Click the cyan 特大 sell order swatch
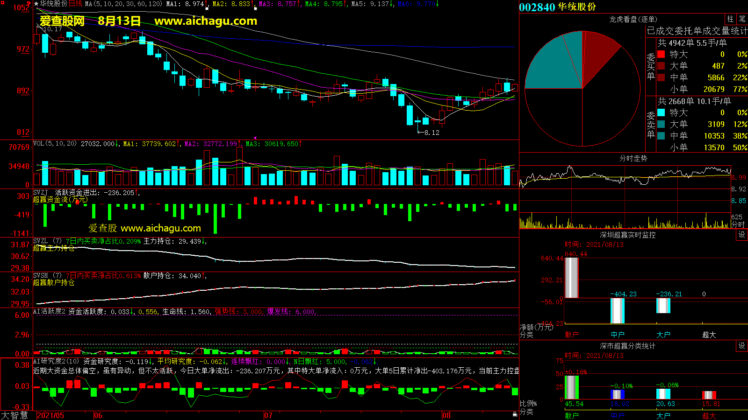Image resolution: width=748 pixels, height=420 pixels. [661, 112]
